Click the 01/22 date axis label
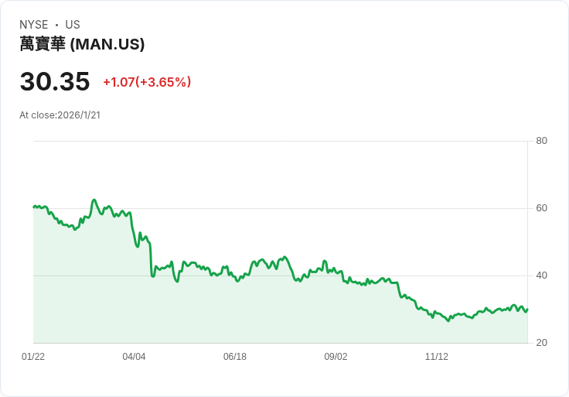Image resolution: width=569 pixels, height=397 pixels. (x=33, y=357)
